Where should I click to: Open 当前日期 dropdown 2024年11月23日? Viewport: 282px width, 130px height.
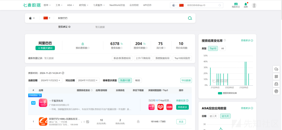click(51, 80)
